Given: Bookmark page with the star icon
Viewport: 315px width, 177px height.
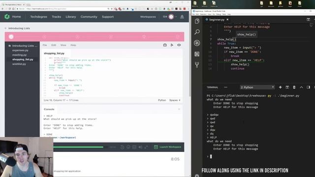Looking at the screenshot, I should pos(112,9).
